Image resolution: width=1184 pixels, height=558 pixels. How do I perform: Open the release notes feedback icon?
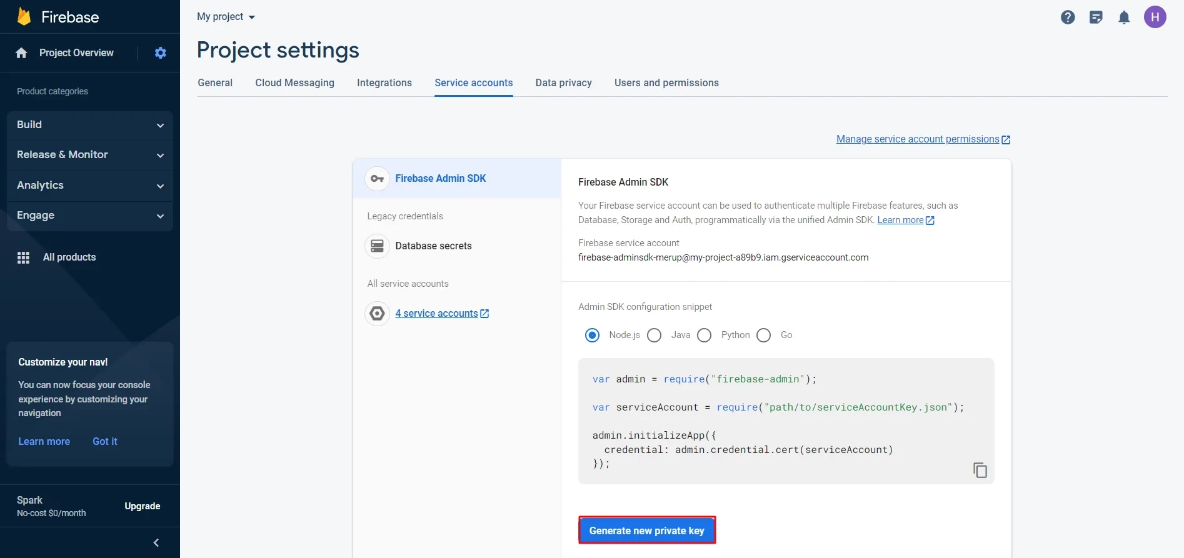click(x=1096, y=17)
